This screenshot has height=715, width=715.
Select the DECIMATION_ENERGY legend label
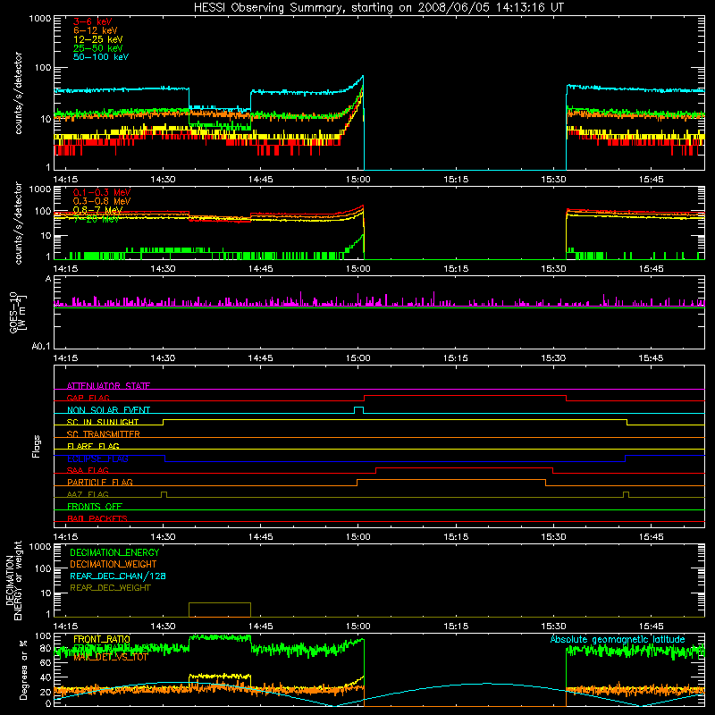pos(114,552)
